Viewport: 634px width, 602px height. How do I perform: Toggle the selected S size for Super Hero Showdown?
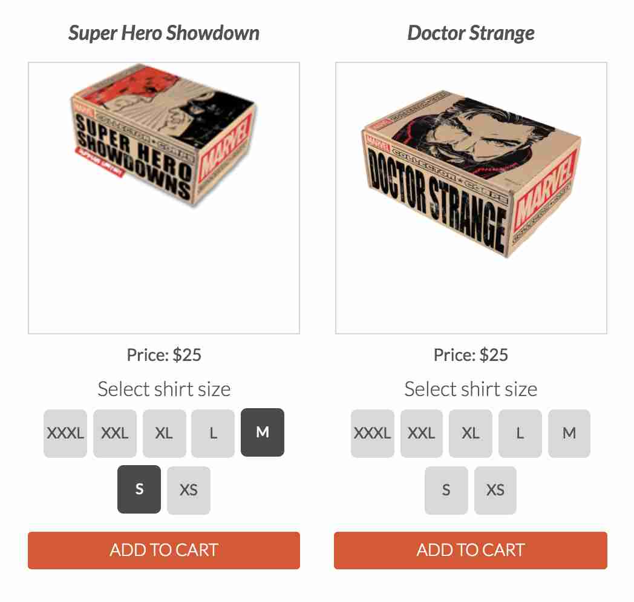pos(139,489)
